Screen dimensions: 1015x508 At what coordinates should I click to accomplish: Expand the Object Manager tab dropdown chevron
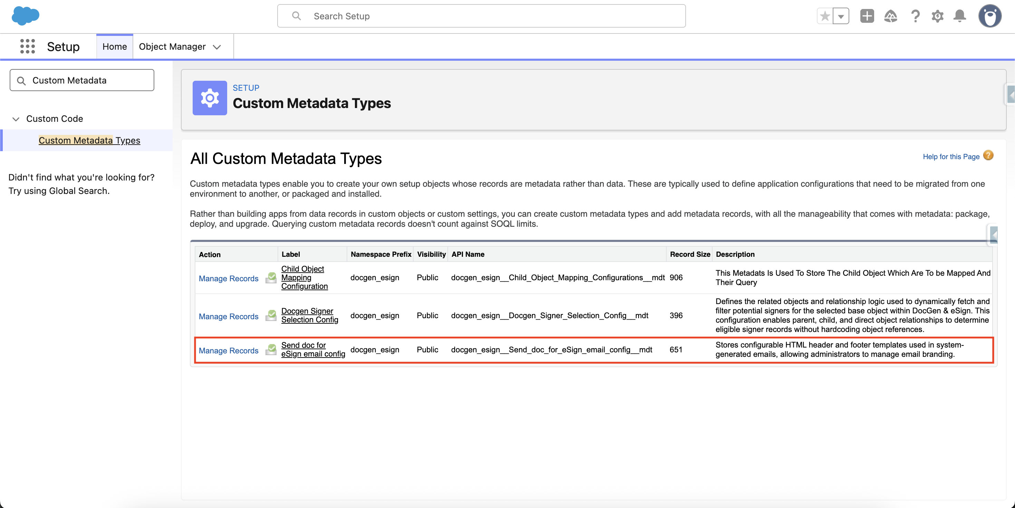tap(217, 47)
